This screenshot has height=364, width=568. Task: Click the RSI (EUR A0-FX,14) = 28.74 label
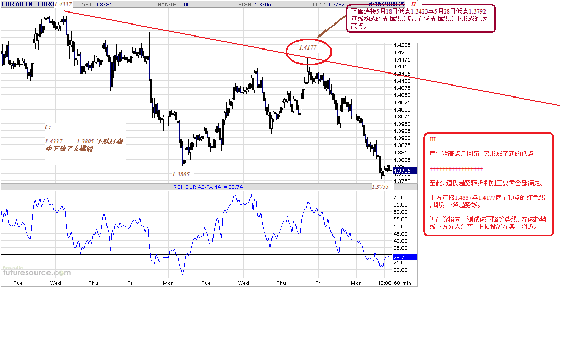pos(208,187)
